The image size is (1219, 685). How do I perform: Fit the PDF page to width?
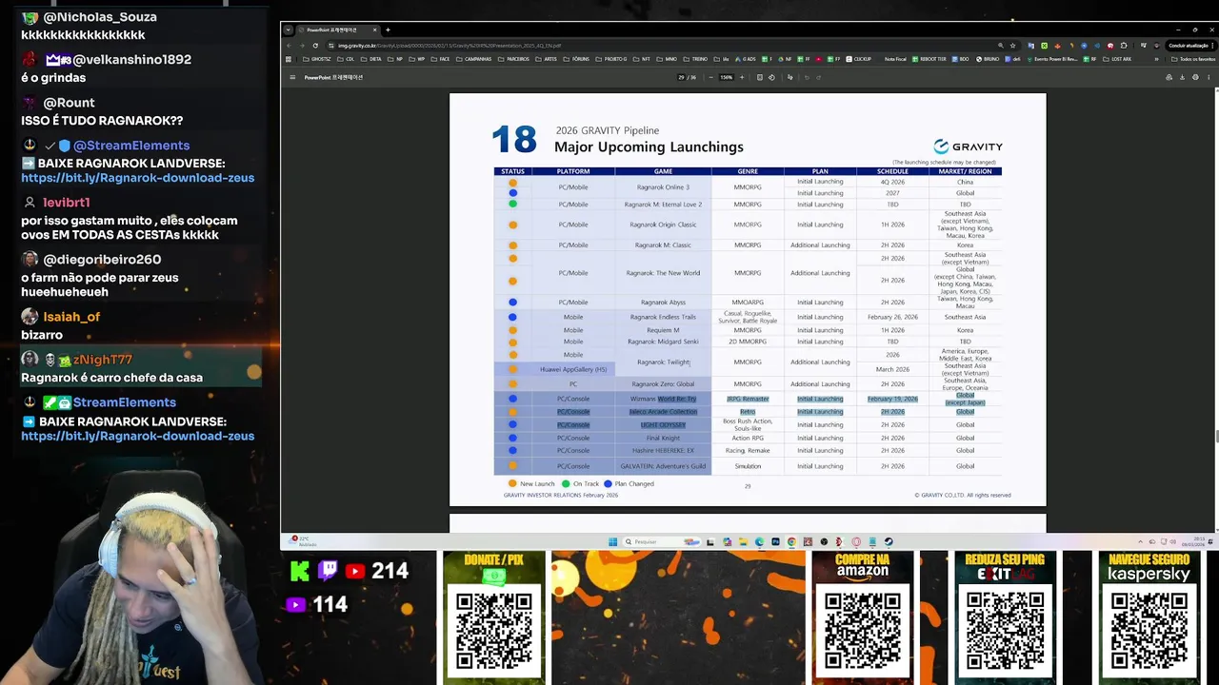click(759, 77)
